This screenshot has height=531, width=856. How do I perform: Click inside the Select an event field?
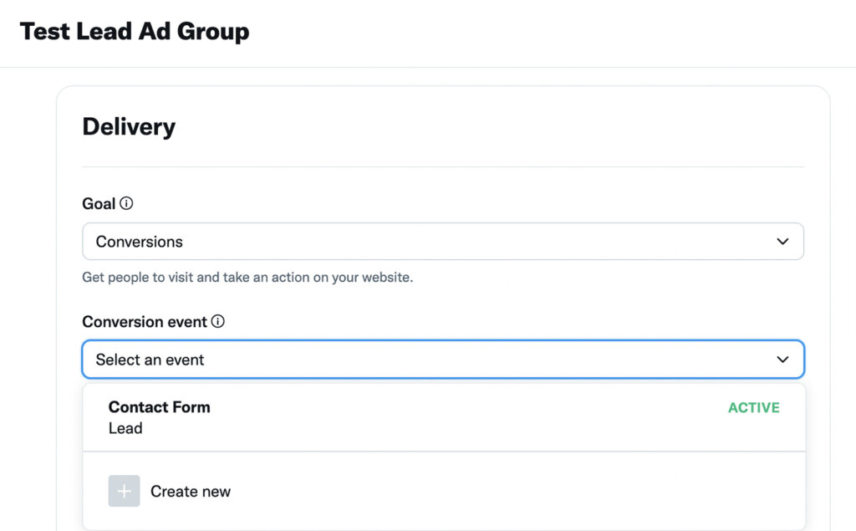[x=334, y=359]
